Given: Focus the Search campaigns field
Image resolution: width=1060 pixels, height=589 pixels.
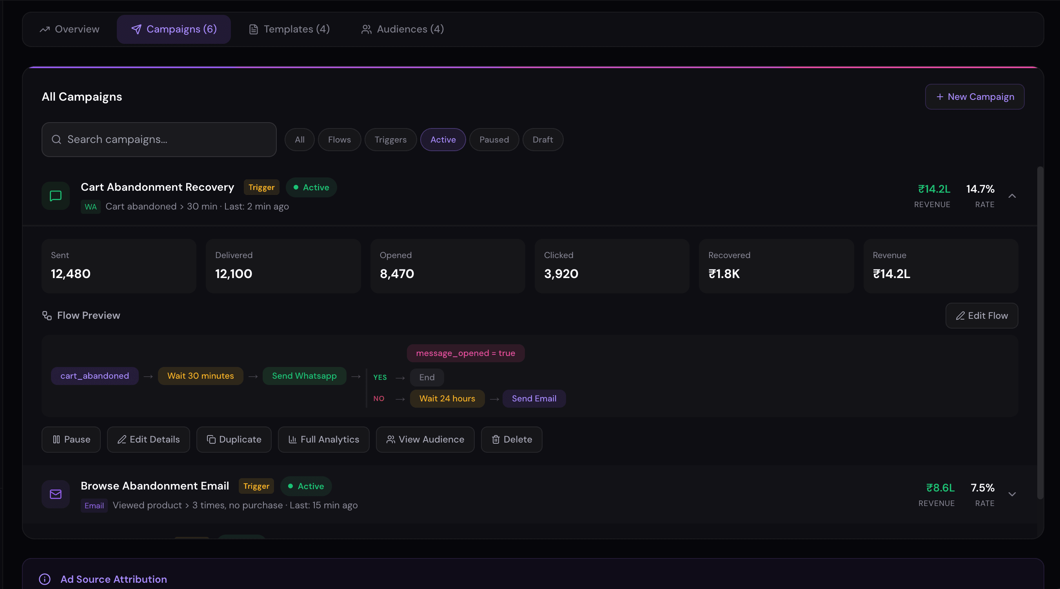Looking at the screenshot, I should pyautogui.click(x=159, y=139).
